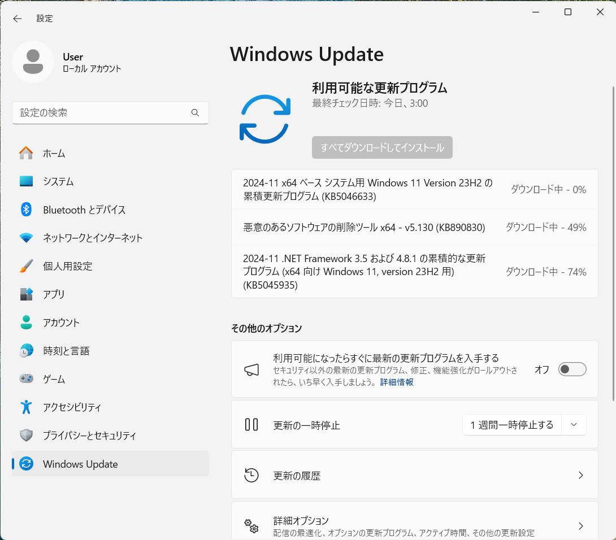Click the アプリ icon in sidebar

coord(27,294)
